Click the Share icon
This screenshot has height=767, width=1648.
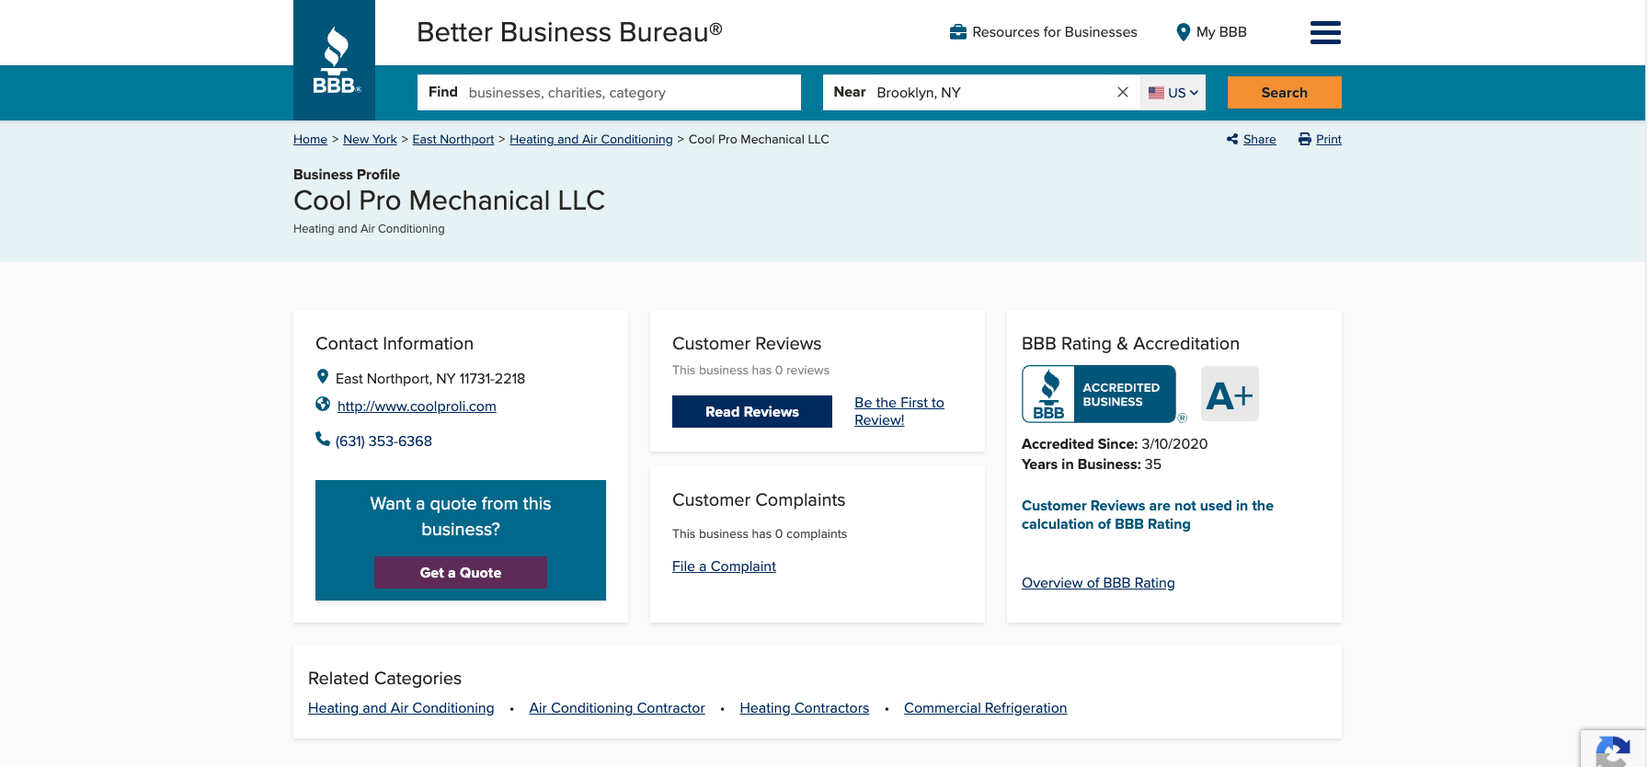(1232, 139)
